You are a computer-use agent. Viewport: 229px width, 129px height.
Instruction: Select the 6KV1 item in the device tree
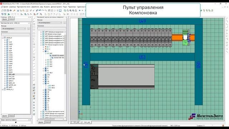(x=53, y=86)
